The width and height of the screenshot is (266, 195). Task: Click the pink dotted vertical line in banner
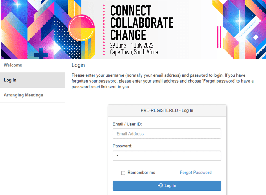[104, 30]
